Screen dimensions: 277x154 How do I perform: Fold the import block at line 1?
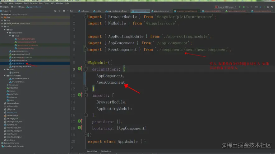click(86, 16)
